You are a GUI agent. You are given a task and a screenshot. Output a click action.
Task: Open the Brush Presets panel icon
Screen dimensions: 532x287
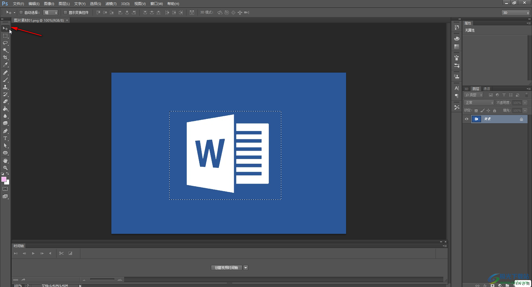point(457,66)
